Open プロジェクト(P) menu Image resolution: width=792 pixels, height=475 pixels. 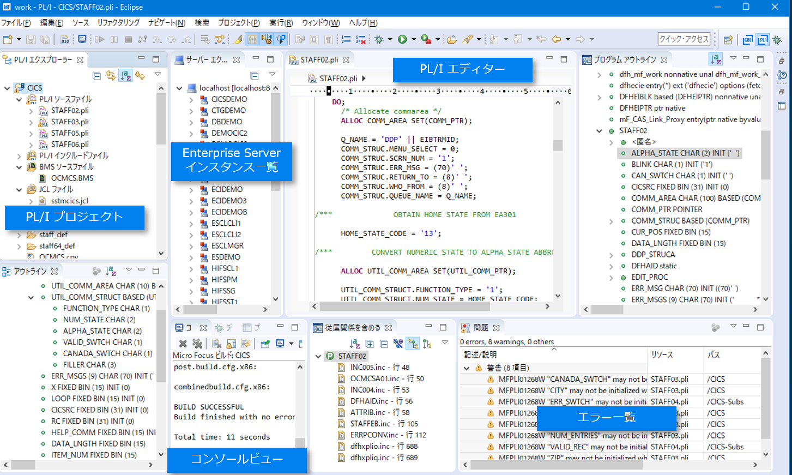tap(239, 22)
